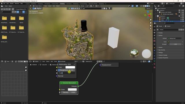The width and height of the screenshot is (185, 104).
Task: Click New in the image editor
Action: point(21,62)
